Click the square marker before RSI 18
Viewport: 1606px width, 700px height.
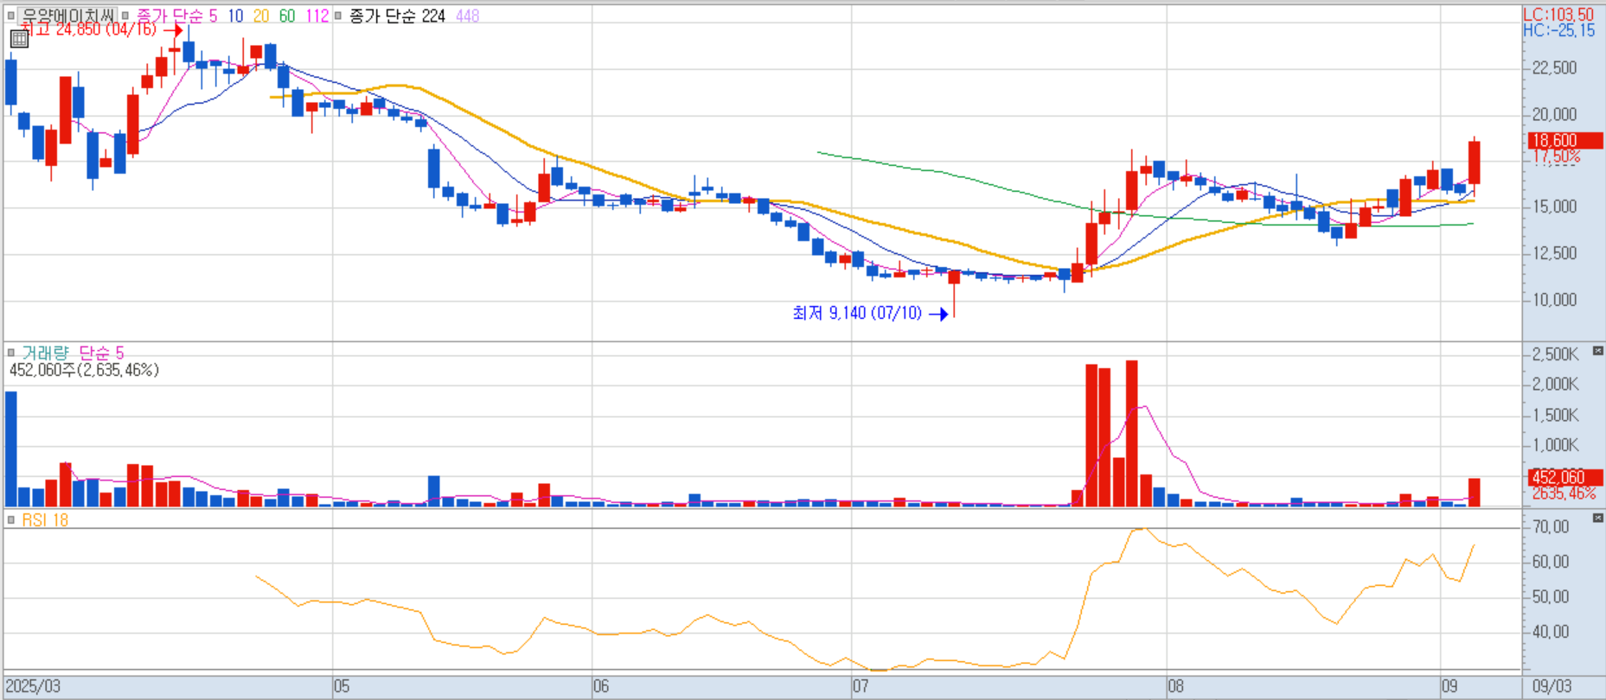(11, 520)
